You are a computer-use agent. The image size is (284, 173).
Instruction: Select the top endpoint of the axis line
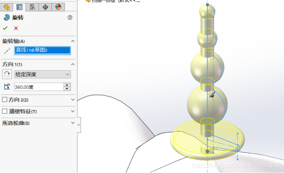207,4
